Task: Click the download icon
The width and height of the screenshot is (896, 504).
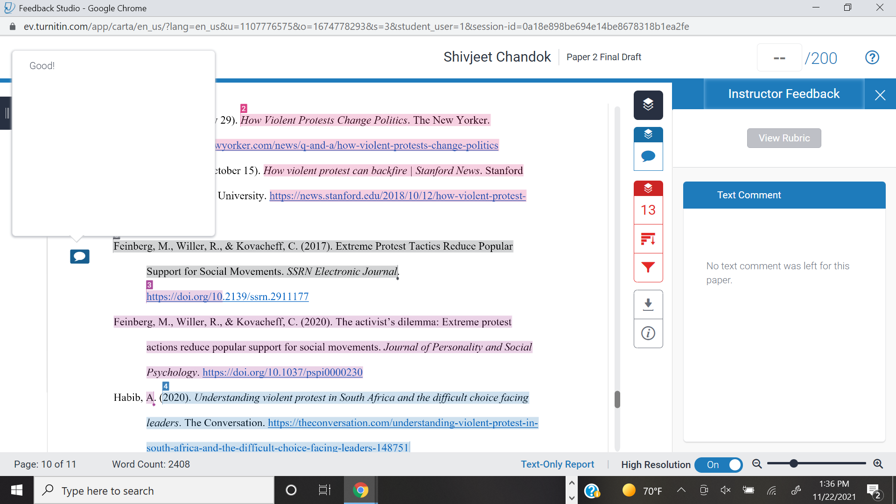Action: click(x=648, y=304)
